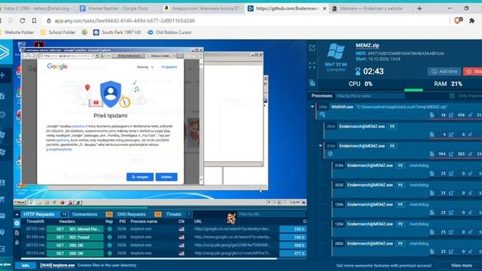Click the IE window vertical scrollbar
This screenshot has width=482, height=271.
201,121
